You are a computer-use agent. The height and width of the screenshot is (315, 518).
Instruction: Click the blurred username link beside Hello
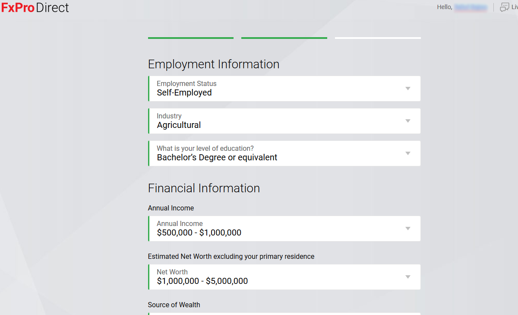click(x=471, y=7)
